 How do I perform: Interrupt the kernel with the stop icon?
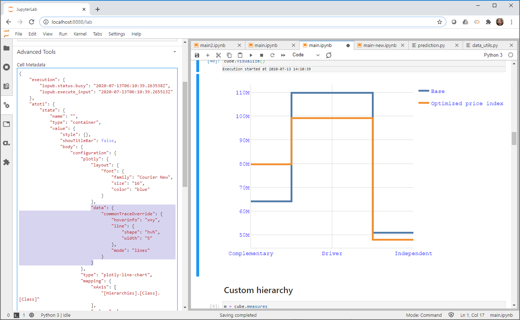262,55
